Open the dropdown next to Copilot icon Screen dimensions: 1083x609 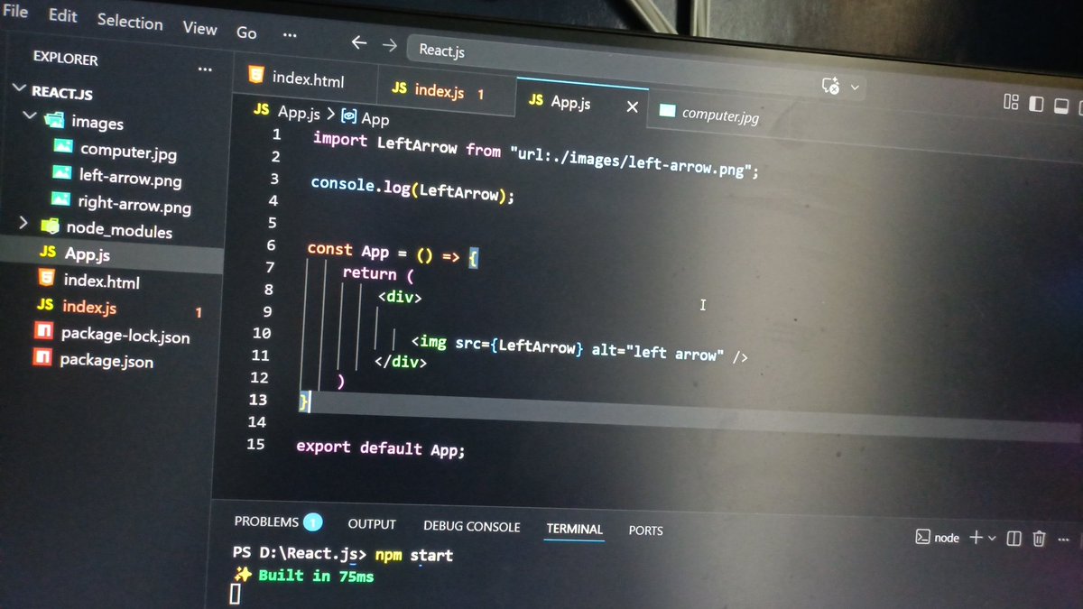[855, 88]
